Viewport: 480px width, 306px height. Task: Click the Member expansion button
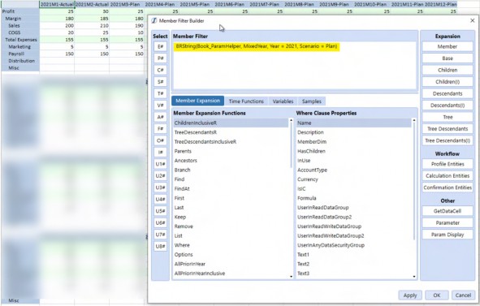point(448,46)
